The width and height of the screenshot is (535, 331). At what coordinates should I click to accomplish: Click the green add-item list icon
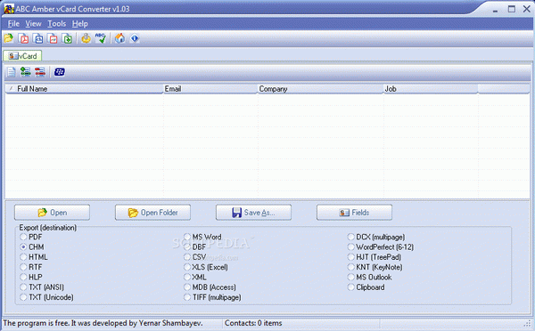point(26,71)
